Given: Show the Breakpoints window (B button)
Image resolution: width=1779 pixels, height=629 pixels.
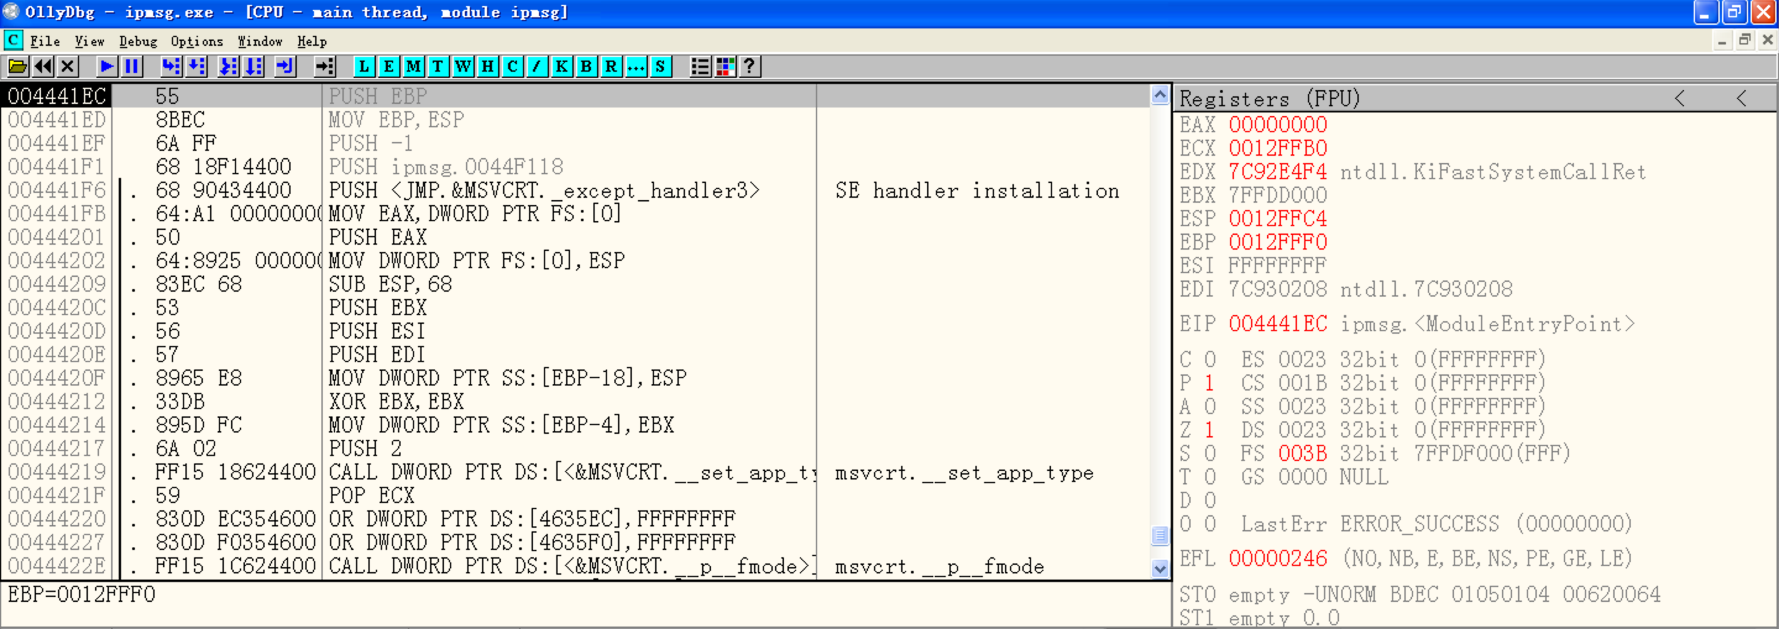Looking at the screenshot, I should click(x=587, y=66).
